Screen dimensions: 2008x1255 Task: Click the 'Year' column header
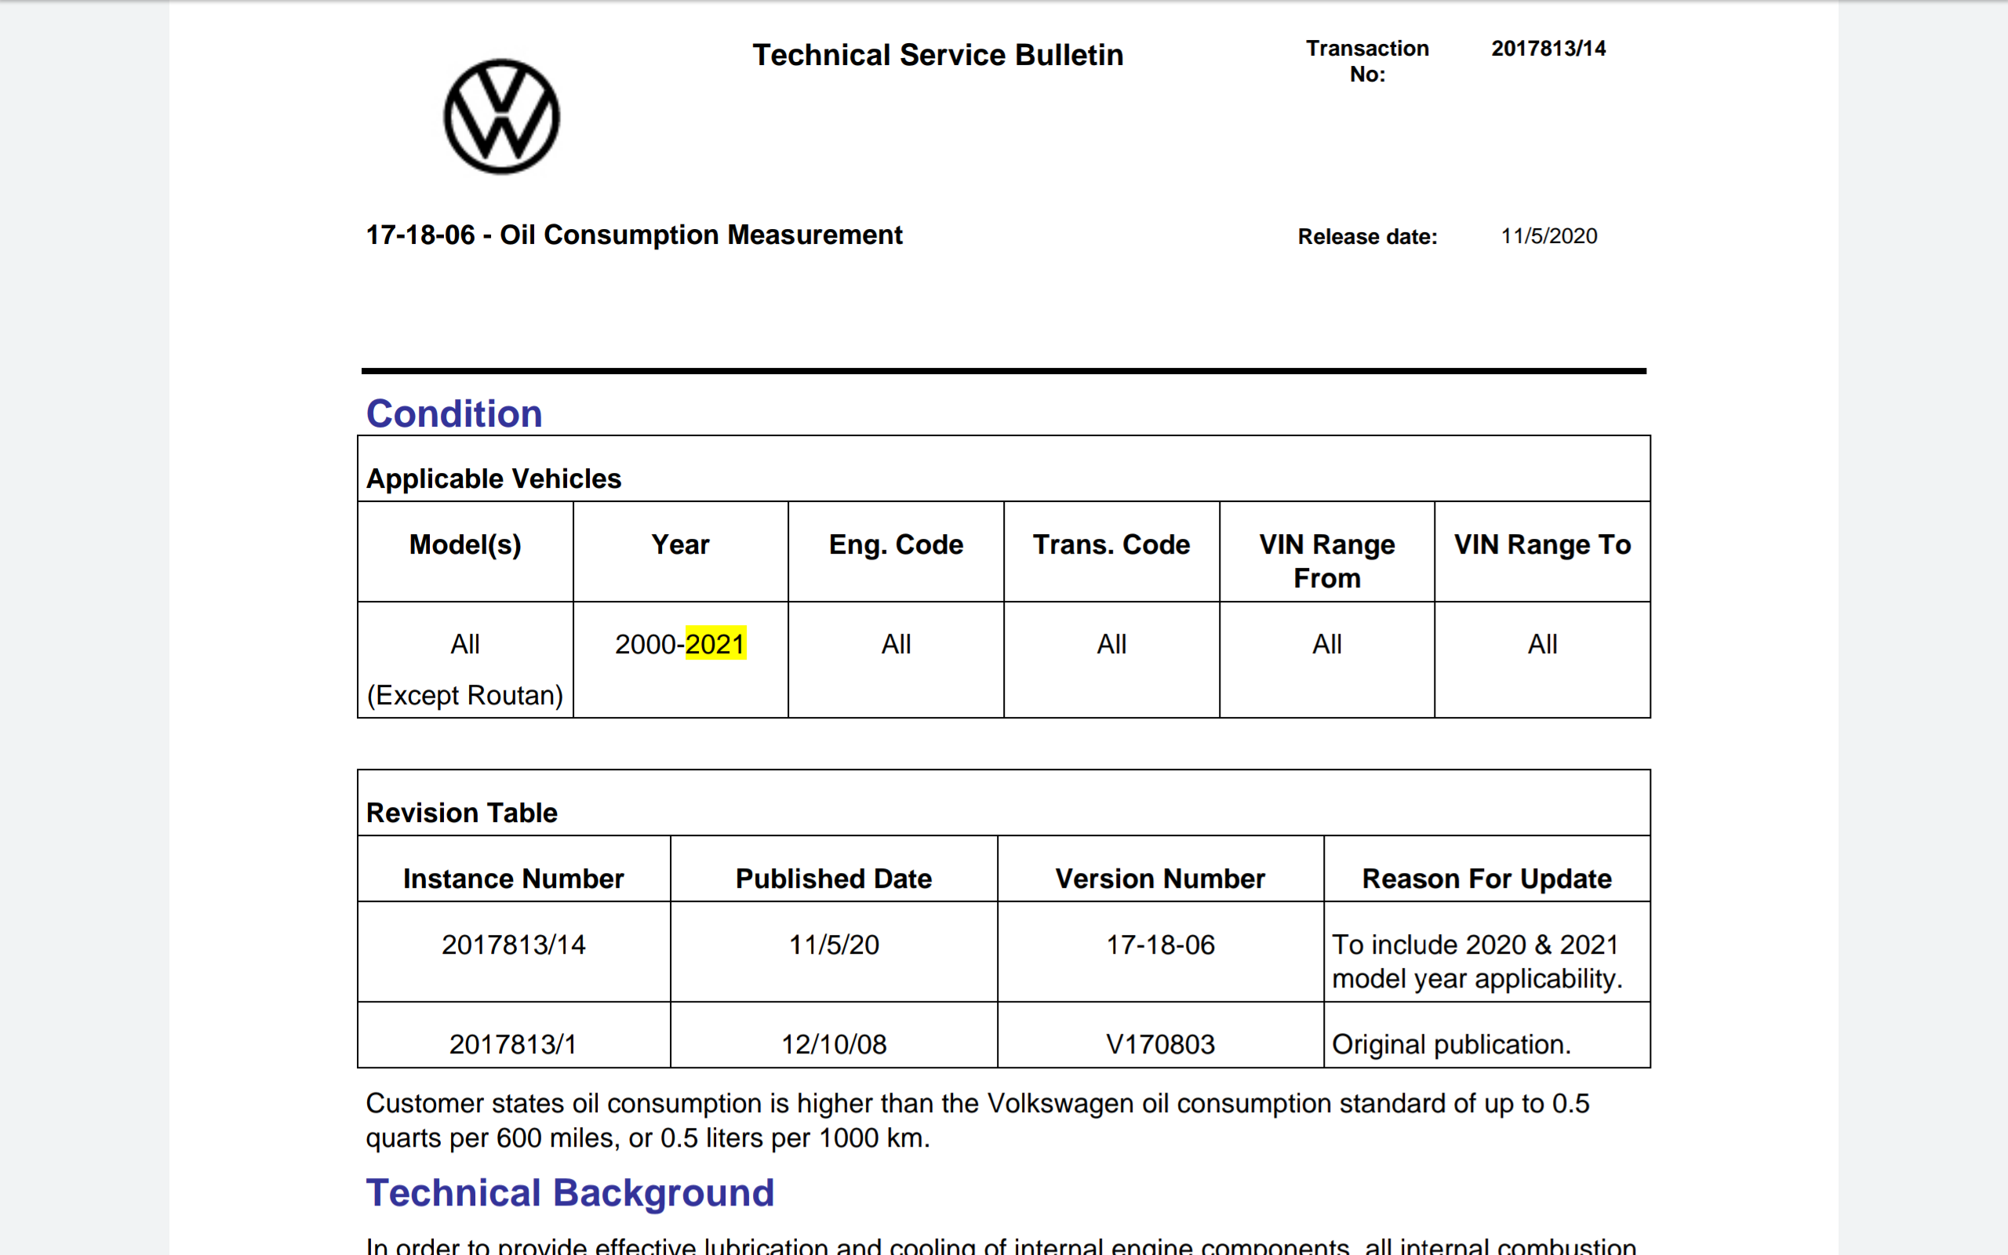680,544
